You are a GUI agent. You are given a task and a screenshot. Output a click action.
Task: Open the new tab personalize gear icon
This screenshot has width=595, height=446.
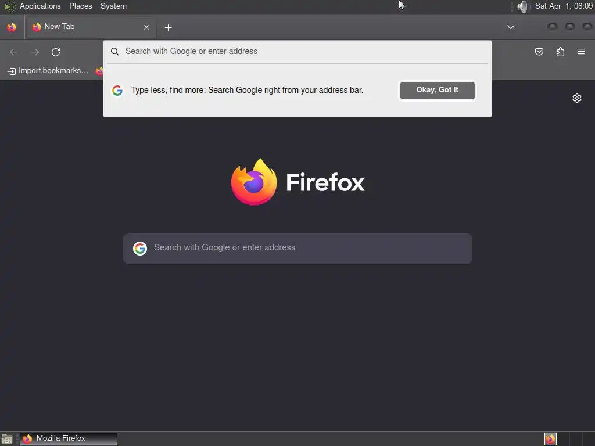[577, 98]
